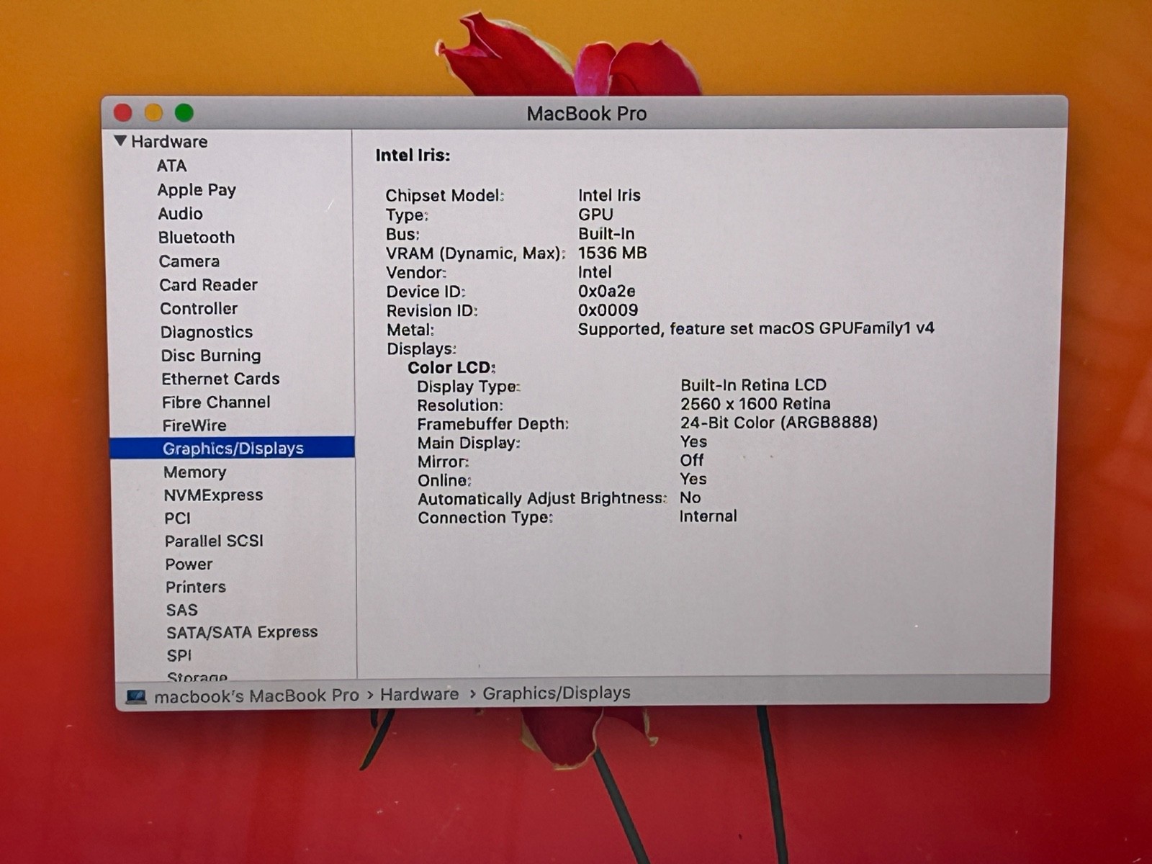Click the Vendor value Intel
This screenshot has height=864, width=1152.
click(595, 272)
